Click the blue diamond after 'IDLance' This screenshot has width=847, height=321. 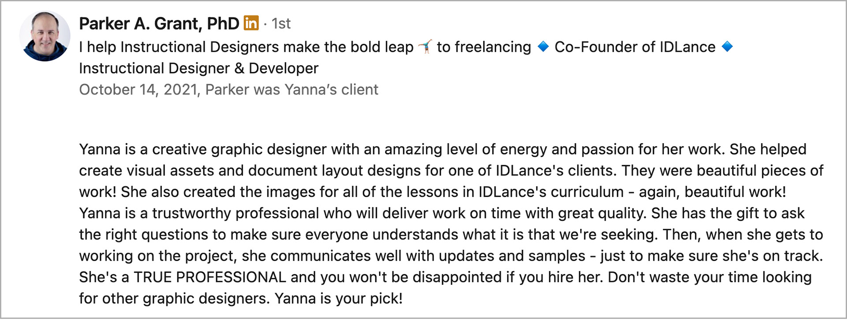pos(727,47)
